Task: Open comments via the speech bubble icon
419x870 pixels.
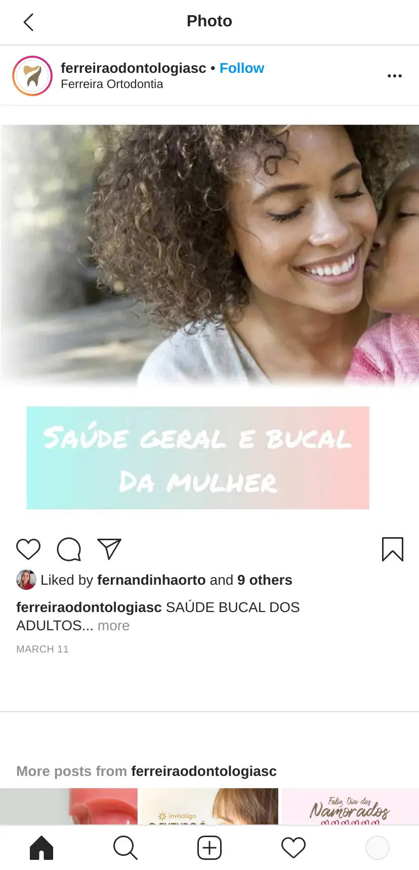Action: (69, 549)
